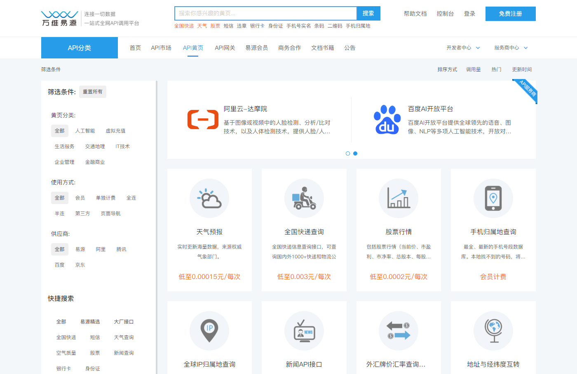This screenshot has width=577, height=374.
Task: Click the search input field
Action: tap(266, 14)
